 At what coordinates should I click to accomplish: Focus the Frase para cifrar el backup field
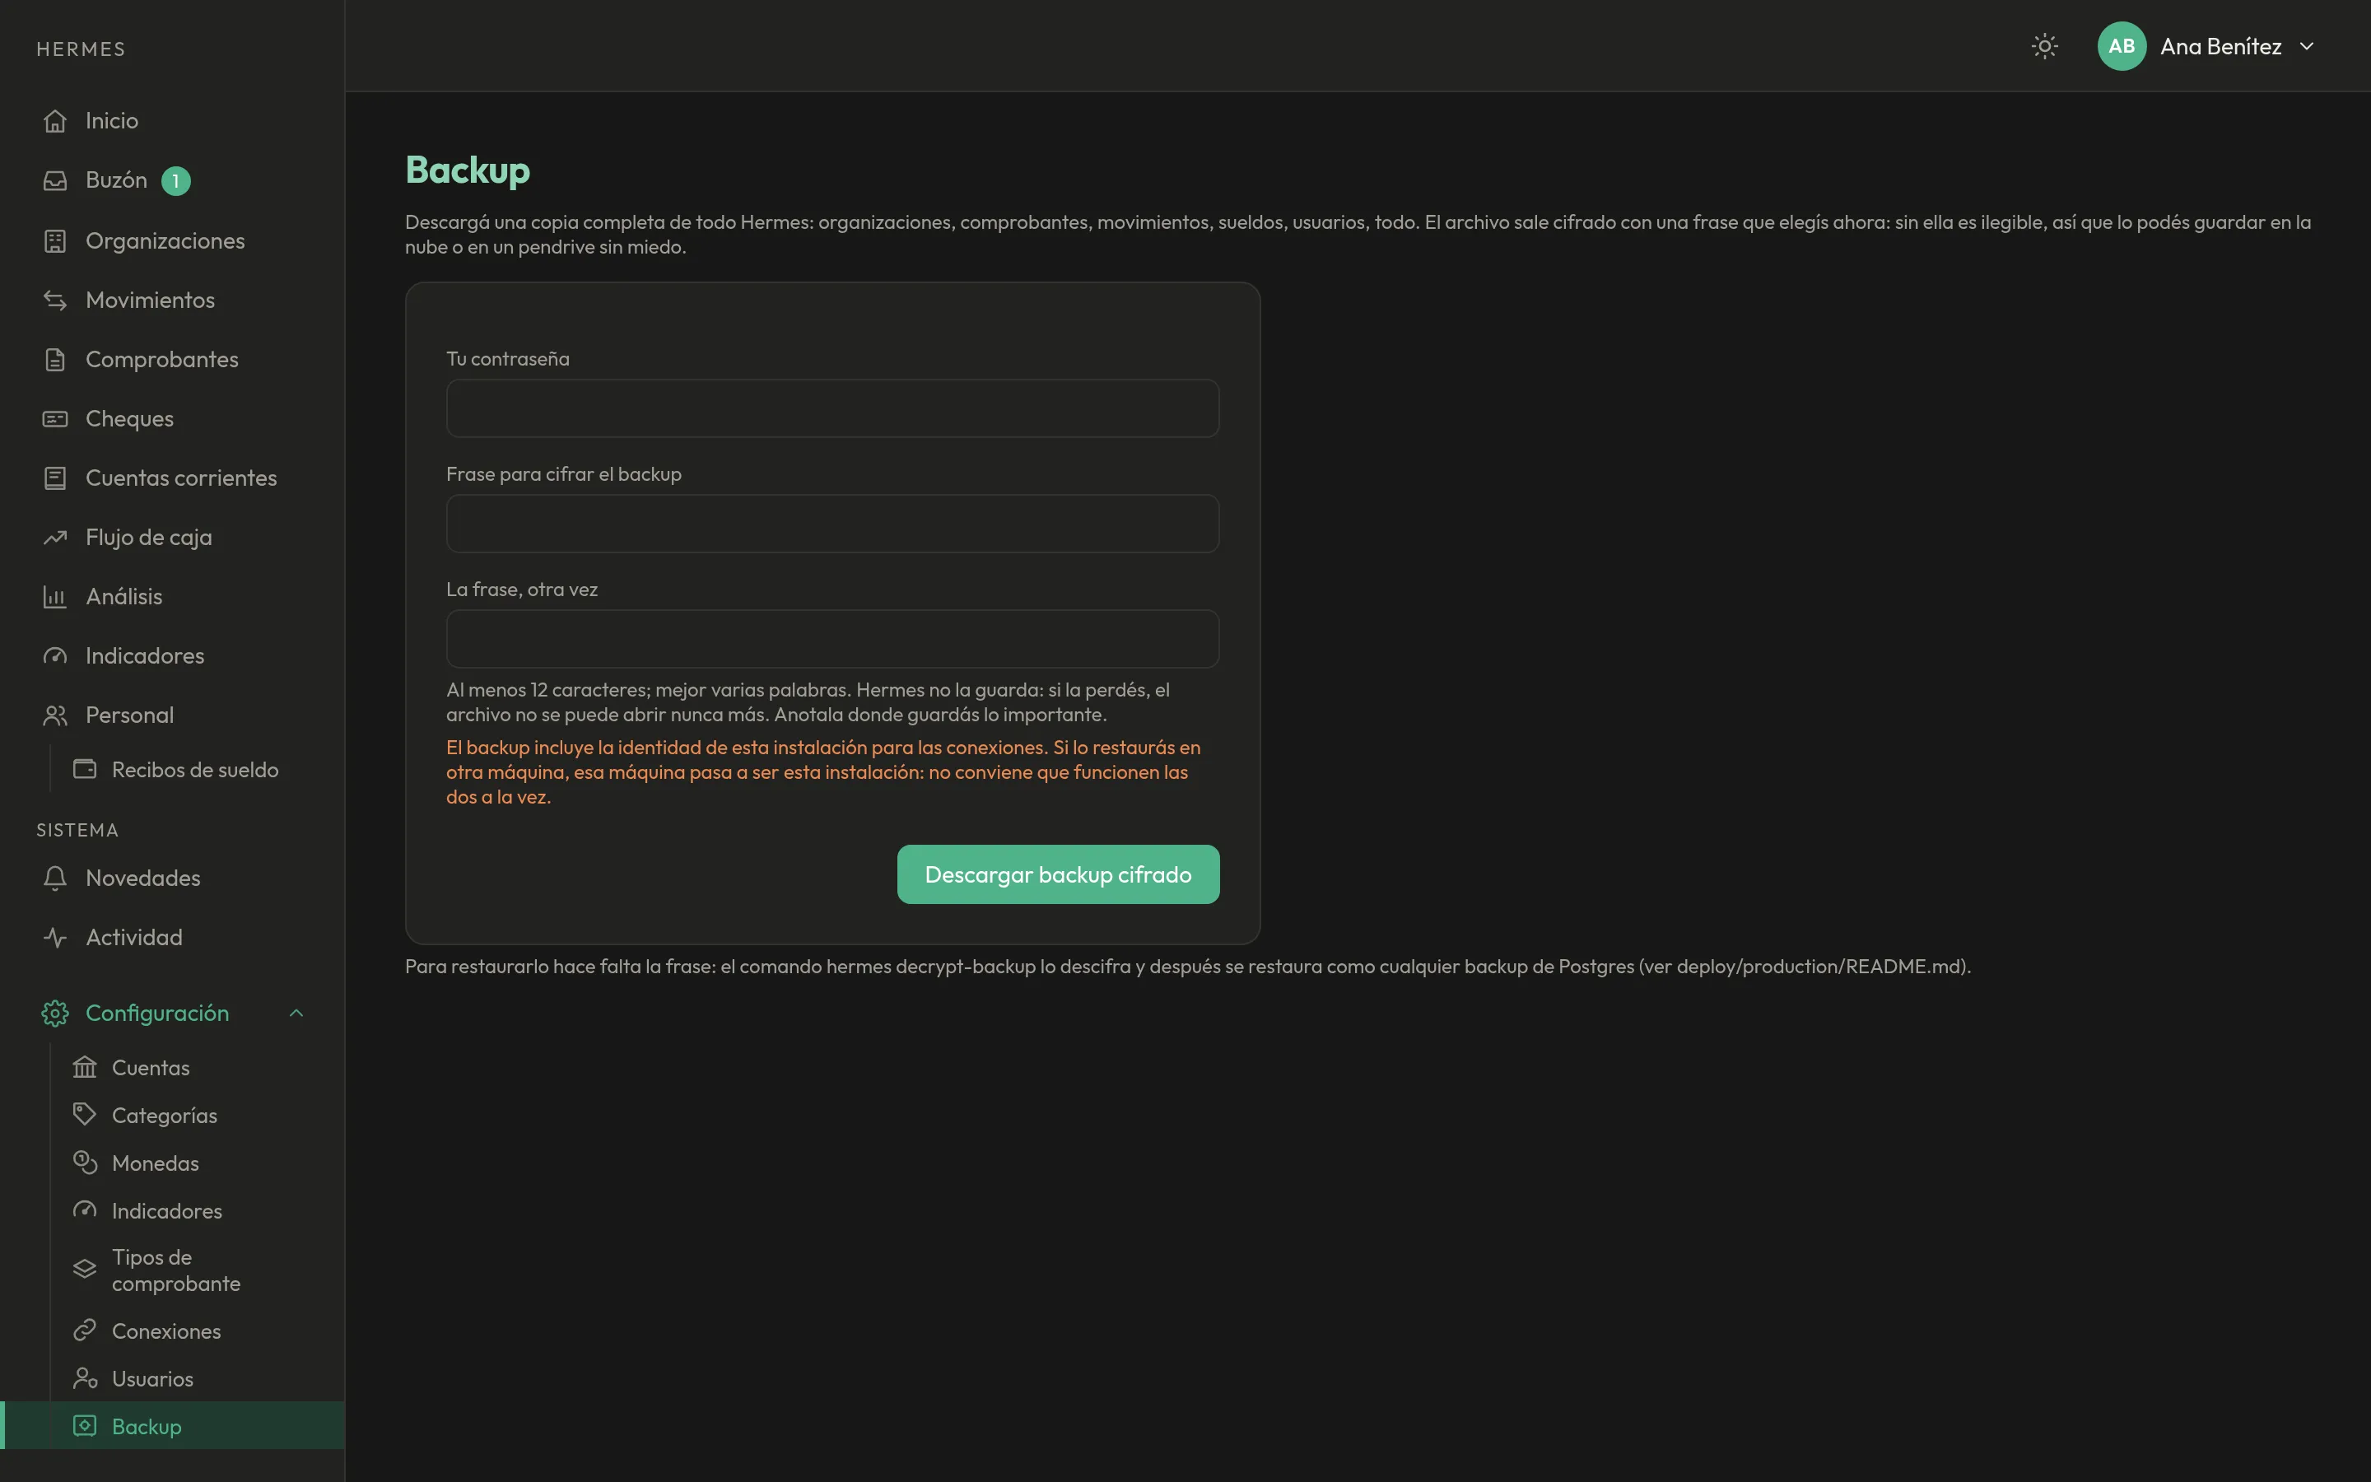pos(833,524)
